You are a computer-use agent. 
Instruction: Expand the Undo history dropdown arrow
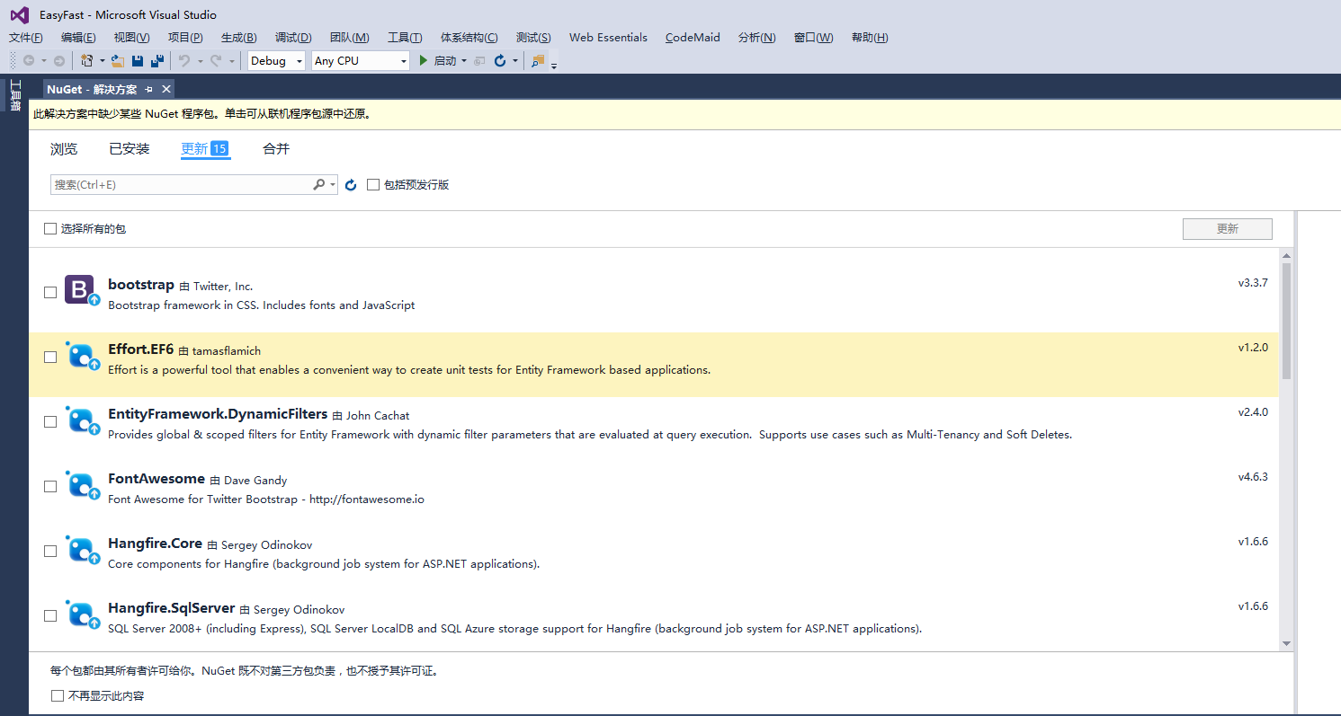click(x=200, y=61)
